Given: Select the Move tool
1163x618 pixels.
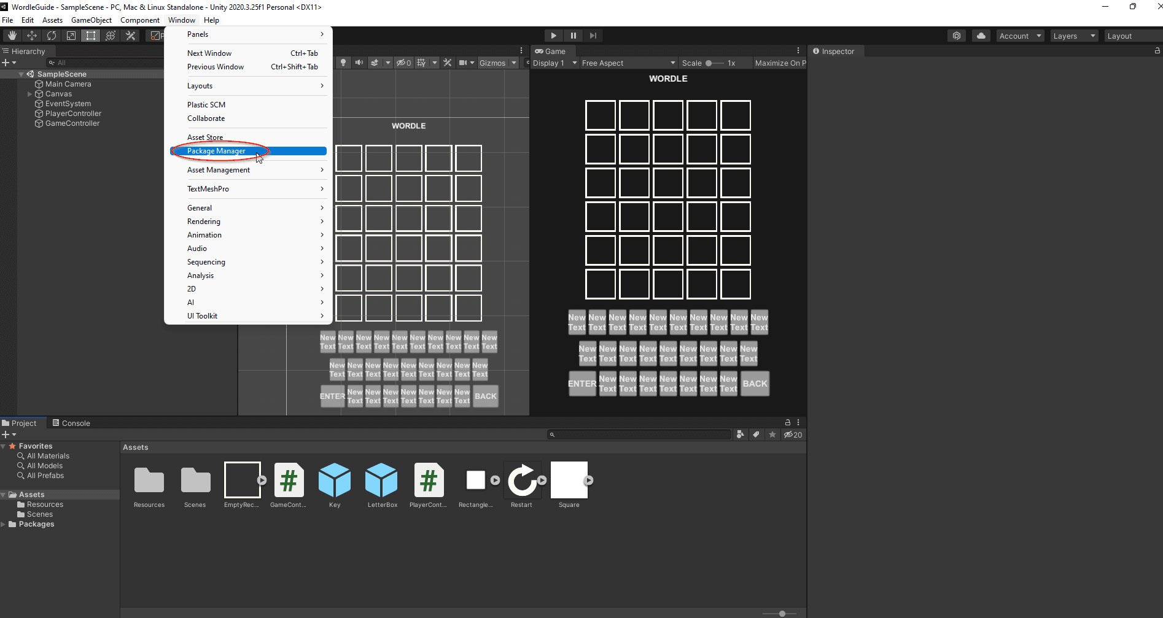Looking at the screenshot, I should click(31, 36).
